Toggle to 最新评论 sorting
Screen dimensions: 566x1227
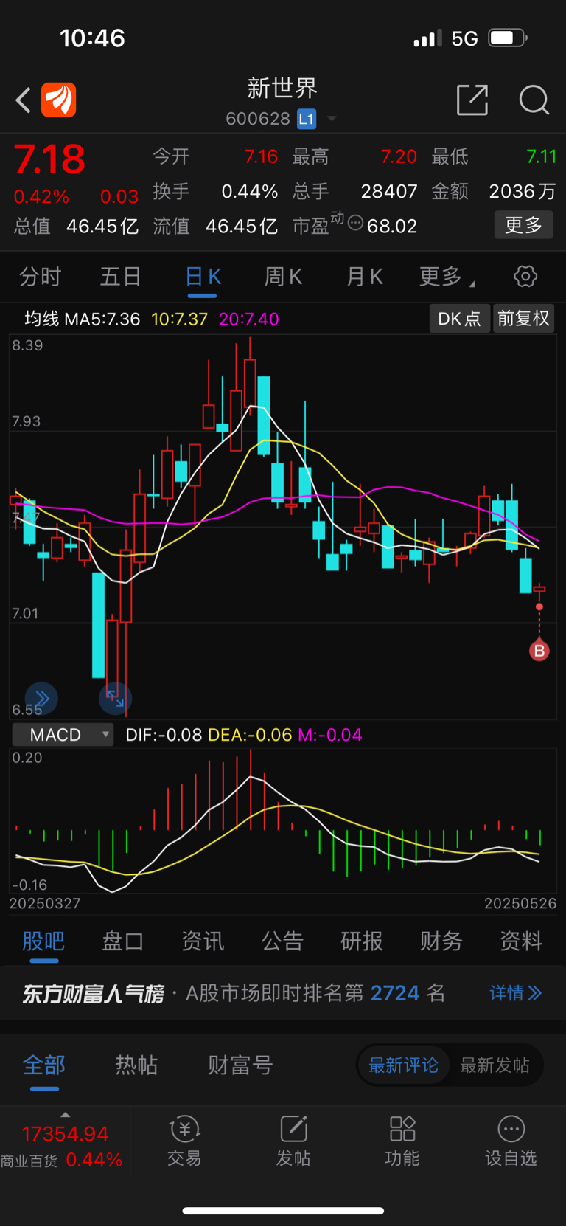coord(403,1065)
